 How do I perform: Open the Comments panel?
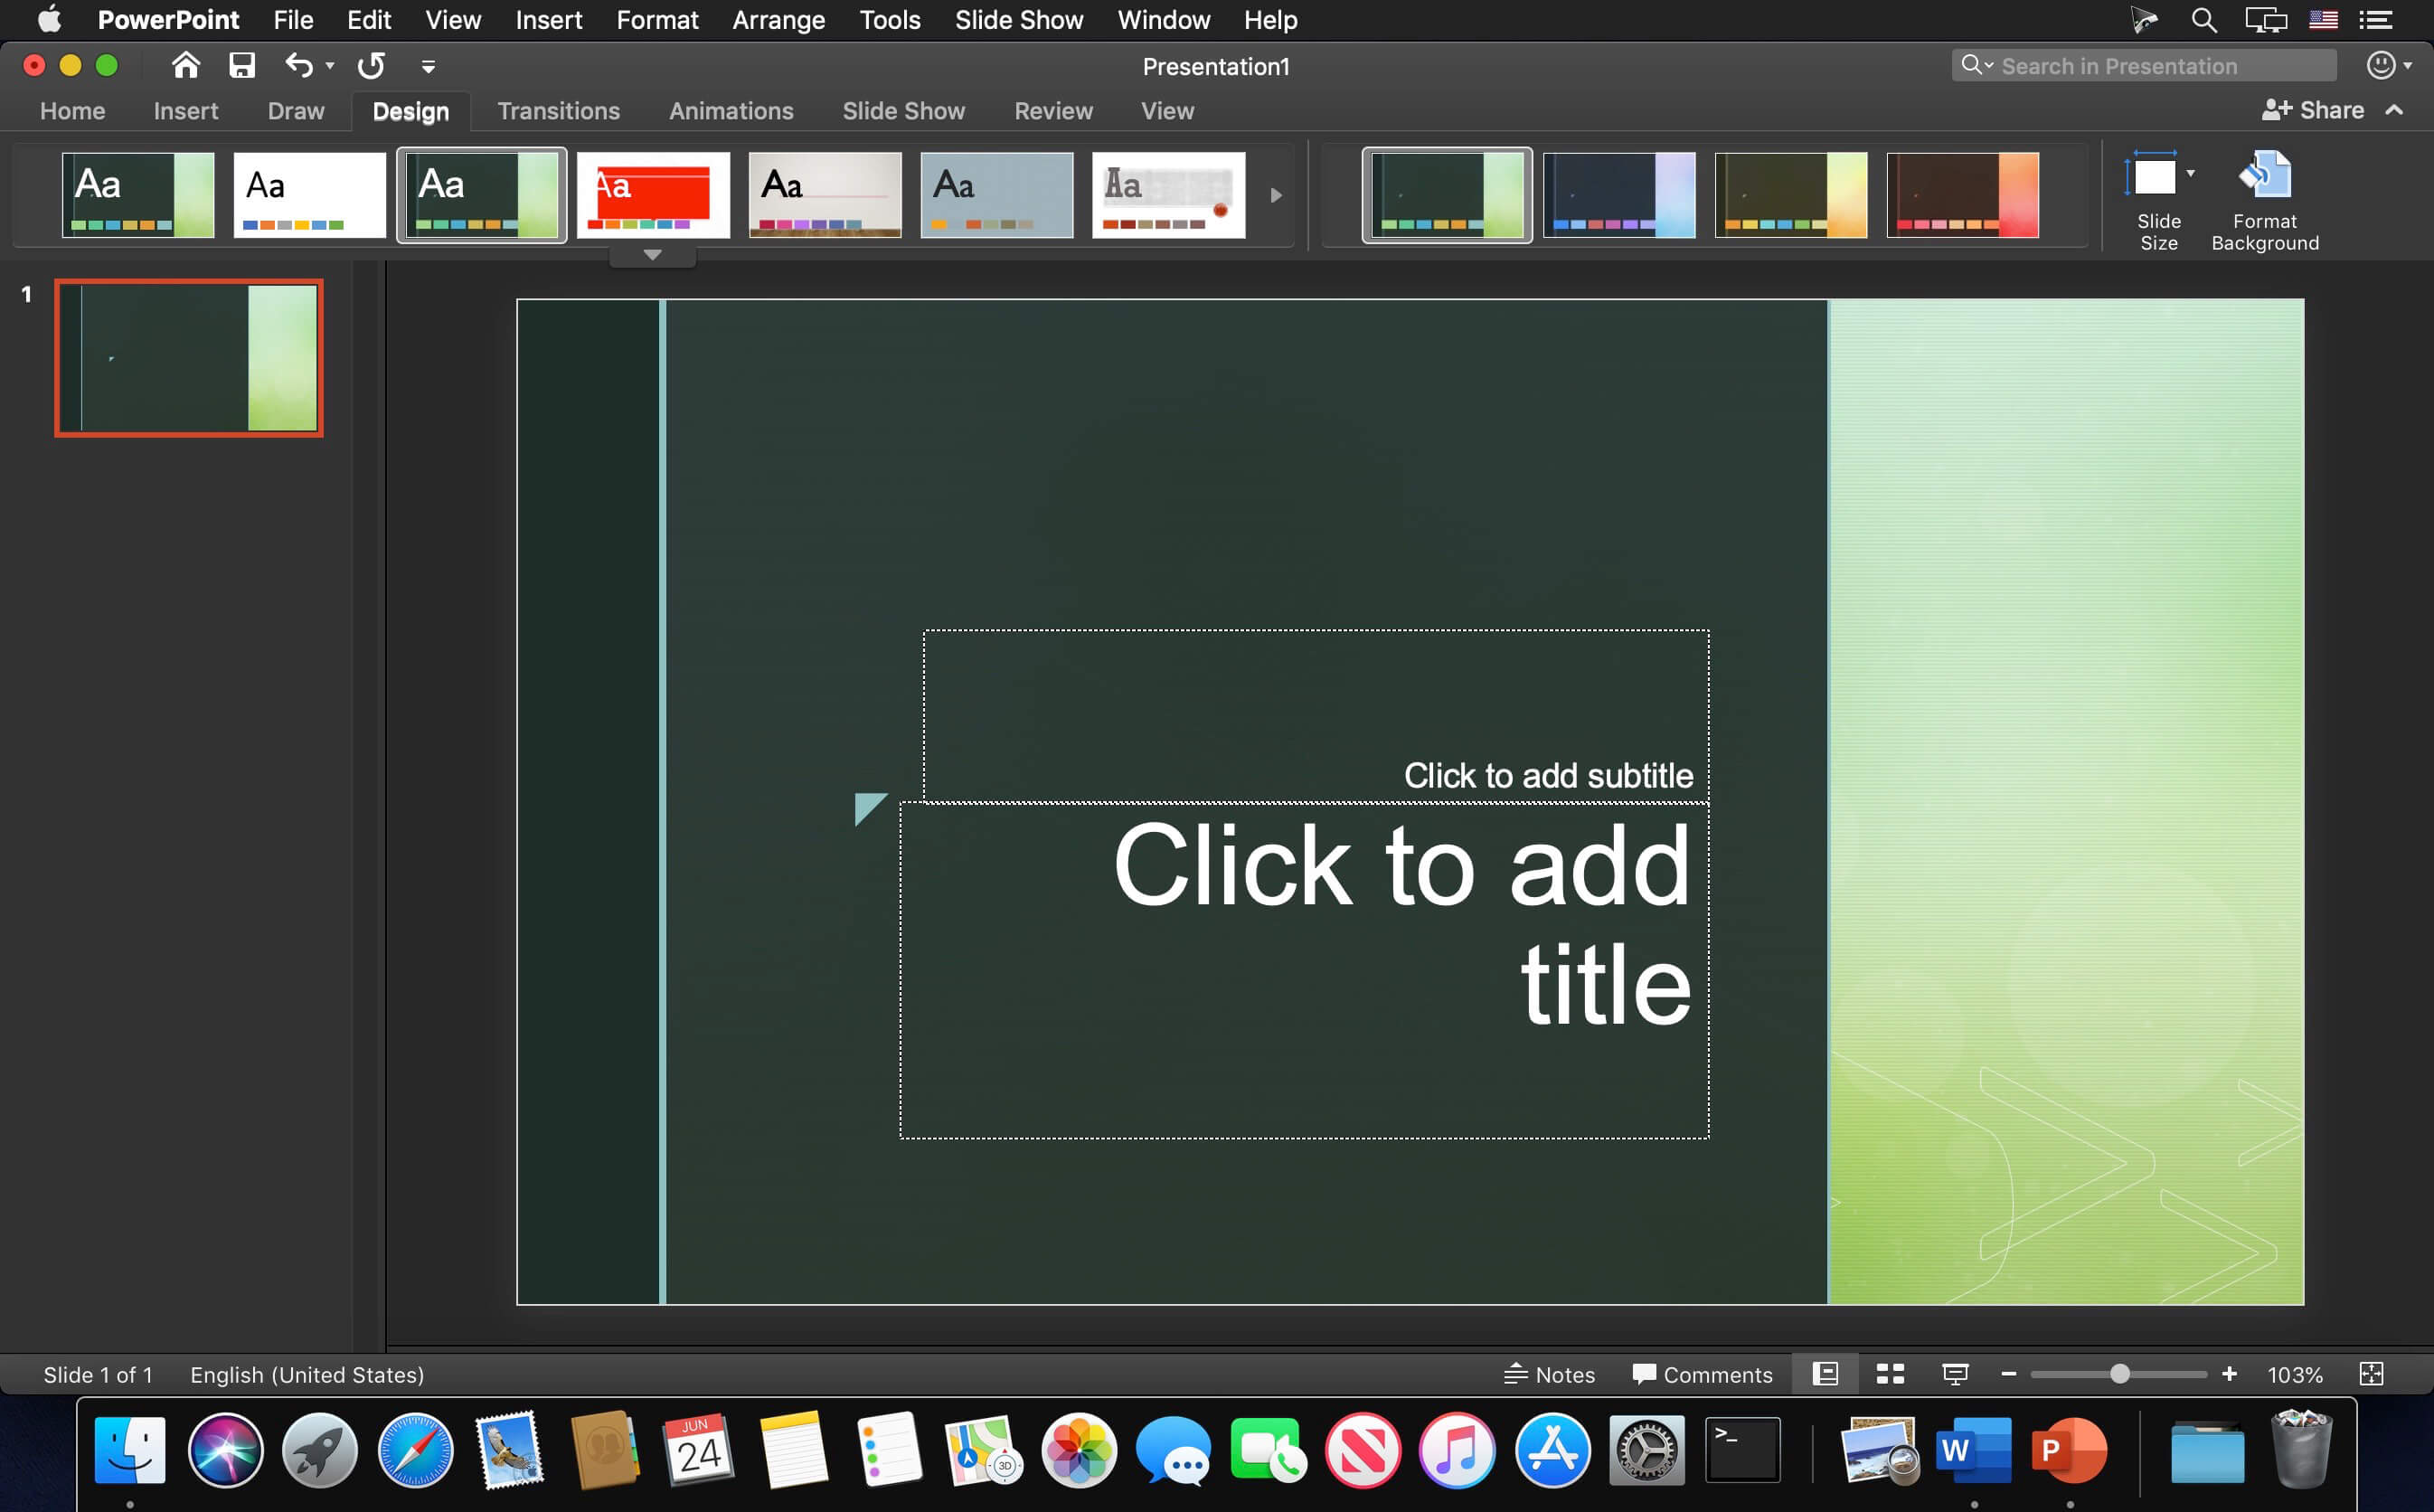tap(1697, 1375)
